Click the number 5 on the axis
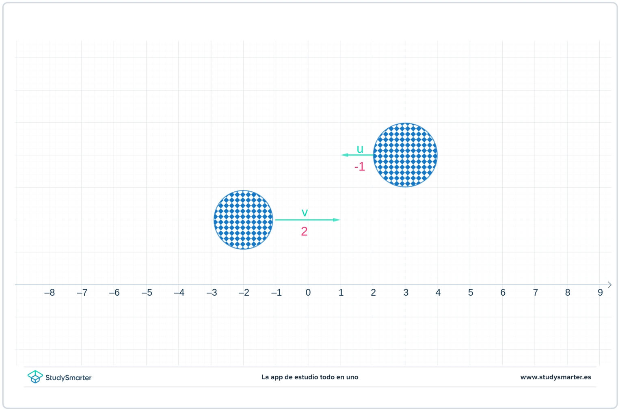 [470, 292]
